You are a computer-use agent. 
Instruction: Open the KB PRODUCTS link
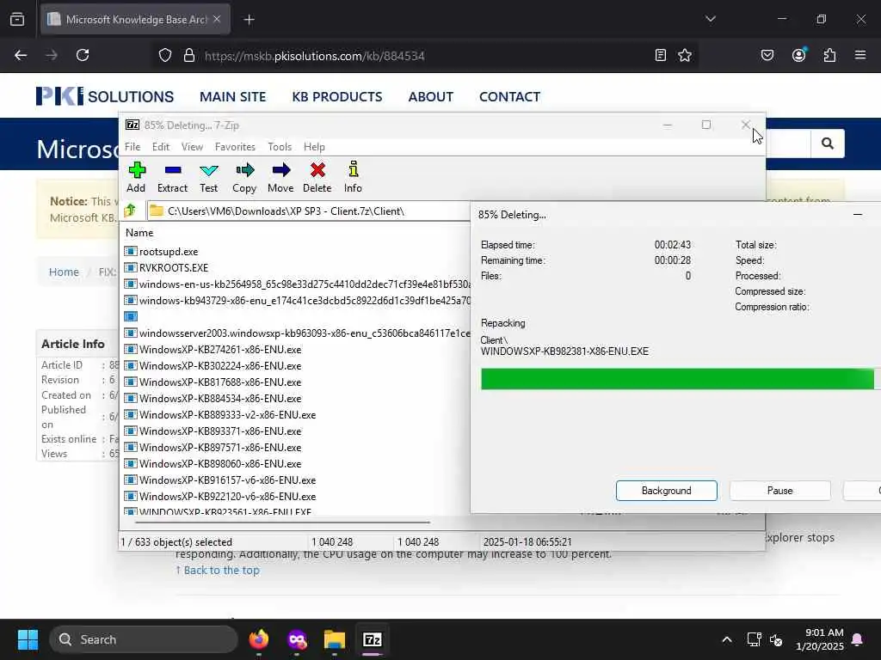tap(337, 96)
